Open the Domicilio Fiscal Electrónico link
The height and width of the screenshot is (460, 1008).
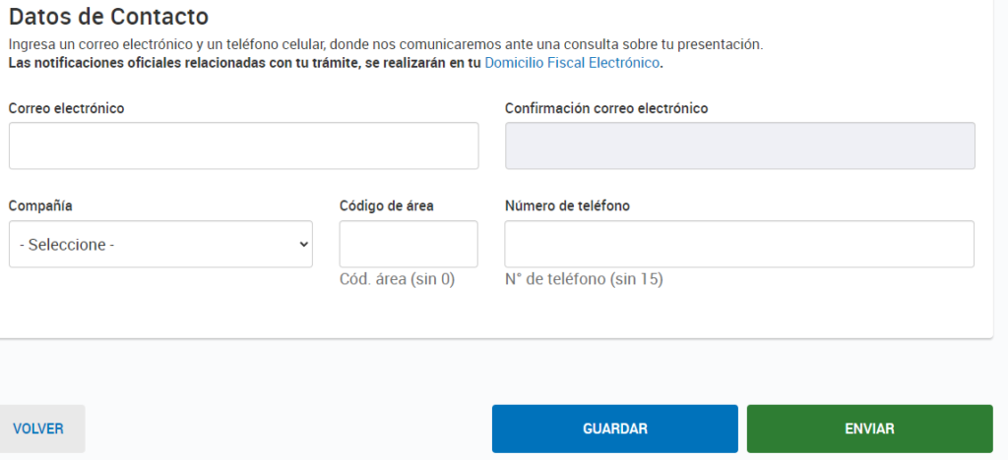[x=572, y=63]
